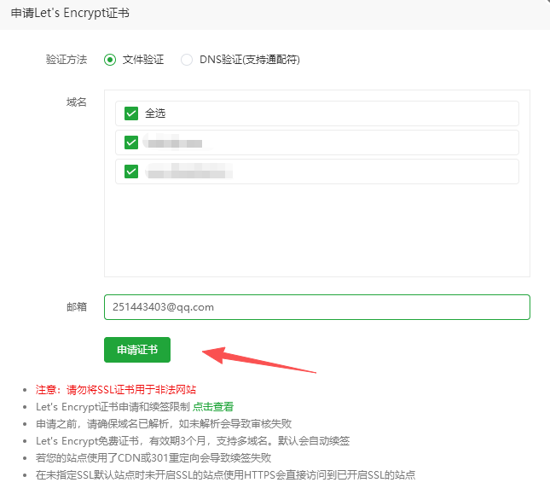Uncheck the first blurred domain checkbox
The height and width of the screenshot is (500, 550).
[x=131, y=142]
